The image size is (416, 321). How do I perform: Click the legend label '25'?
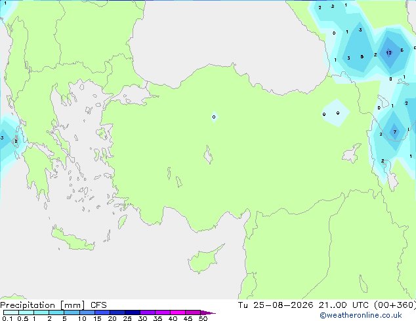click(x=127, y=318)
